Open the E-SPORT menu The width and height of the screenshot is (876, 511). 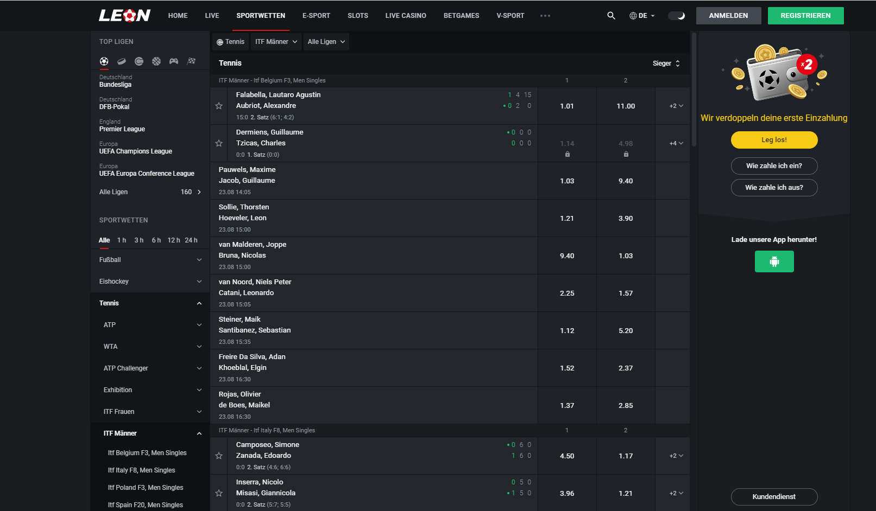pos(316,16)
